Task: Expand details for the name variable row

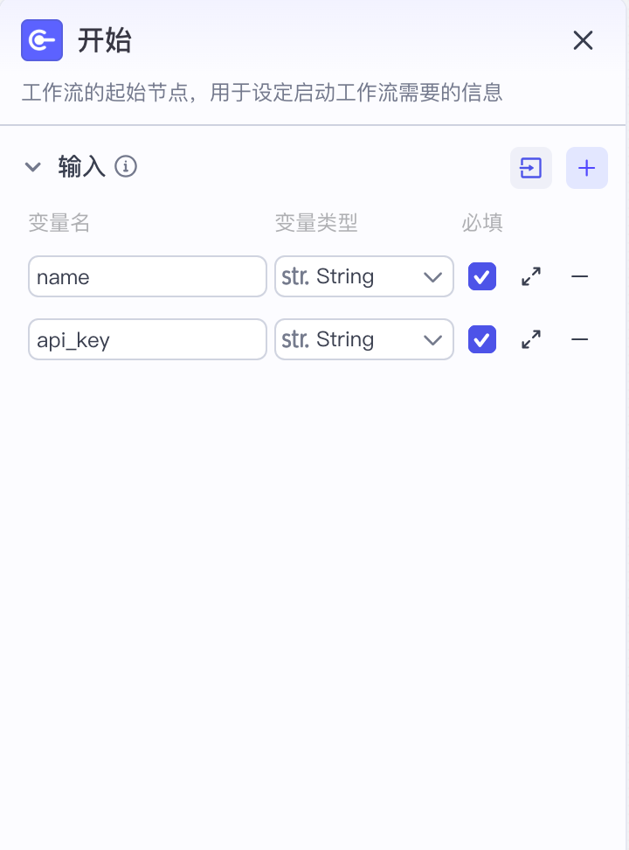Action: (x=531, y=276)
